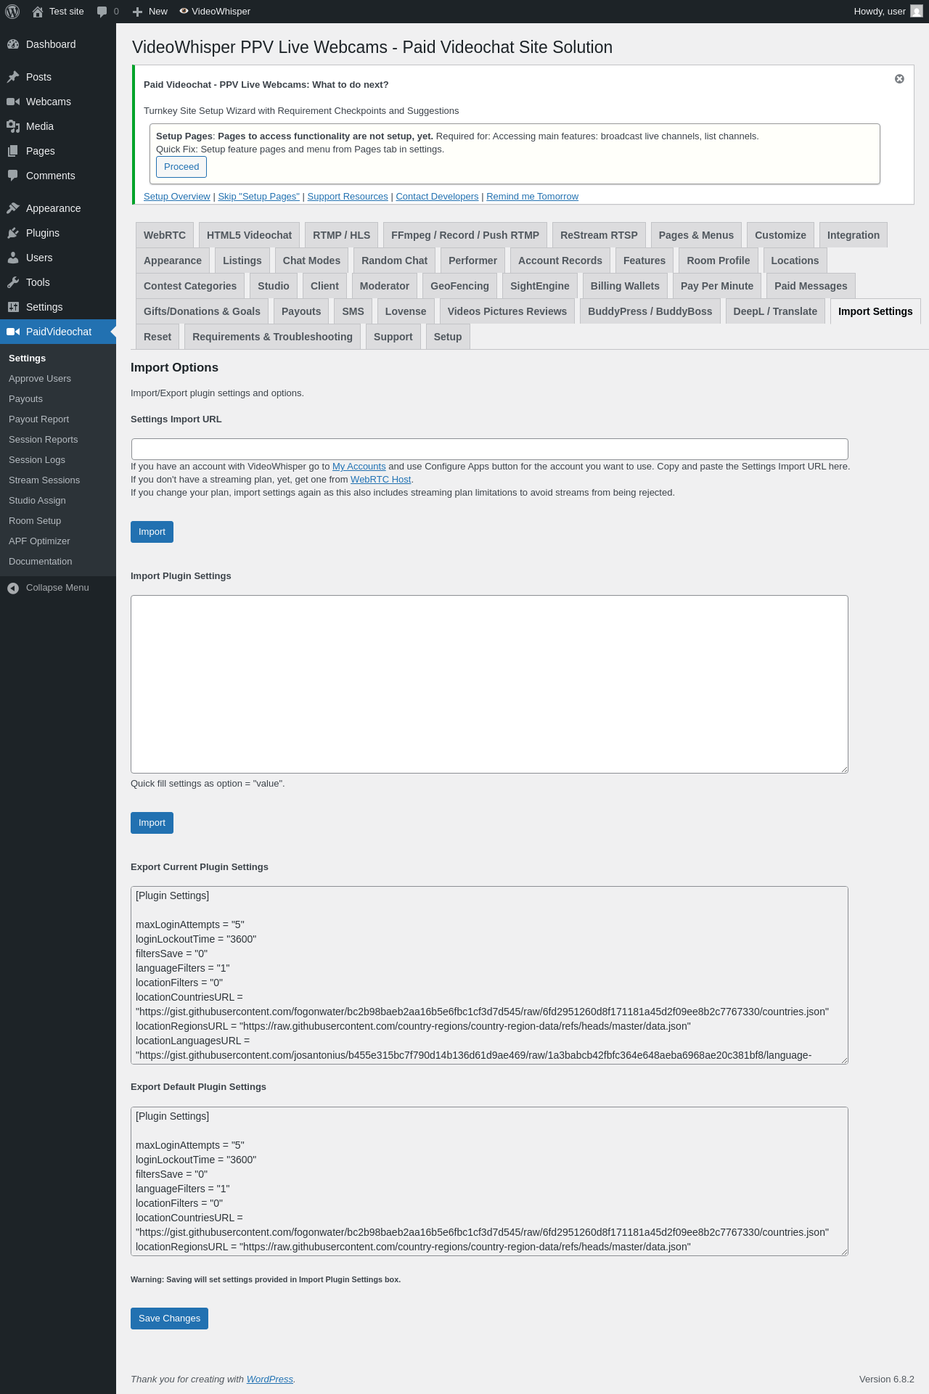Open the Setup Overview link
This screenshot has width=929, height=1394.
[x=177, y=197]
